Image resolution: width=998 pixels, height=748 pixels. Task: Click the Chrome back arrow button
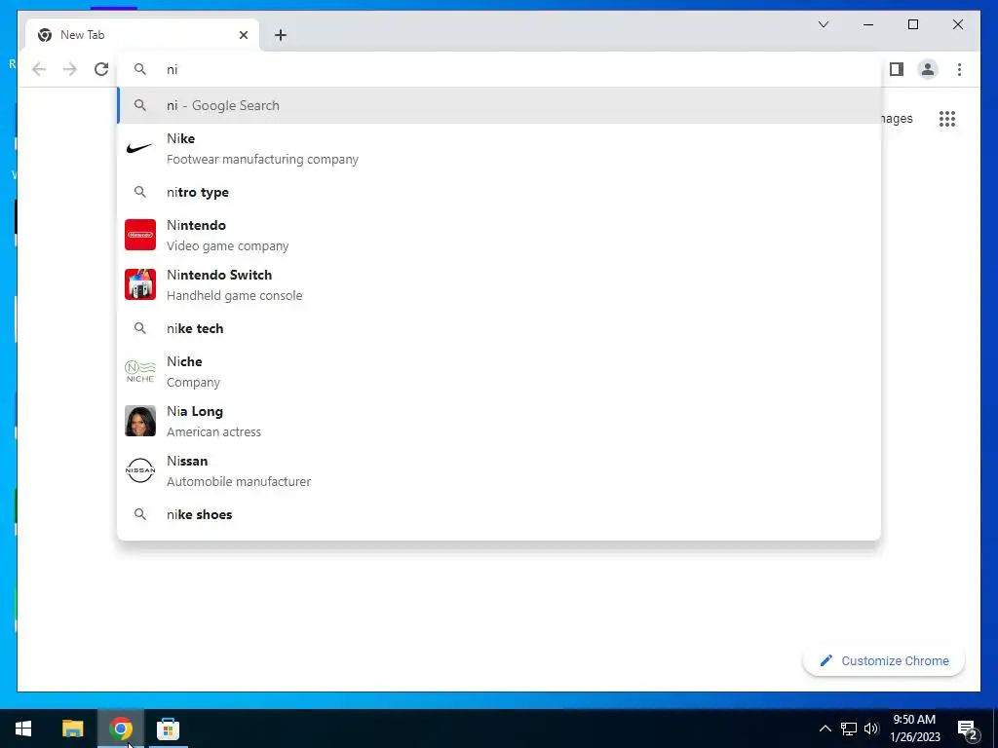coord(39,69)
